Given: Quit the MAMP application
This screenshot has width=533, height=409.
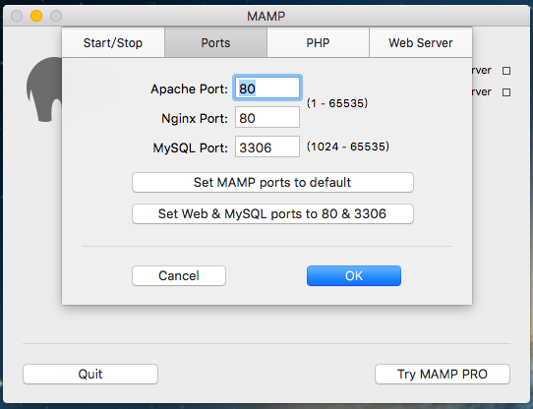Looking at the screenshot, I should (90, 374).
